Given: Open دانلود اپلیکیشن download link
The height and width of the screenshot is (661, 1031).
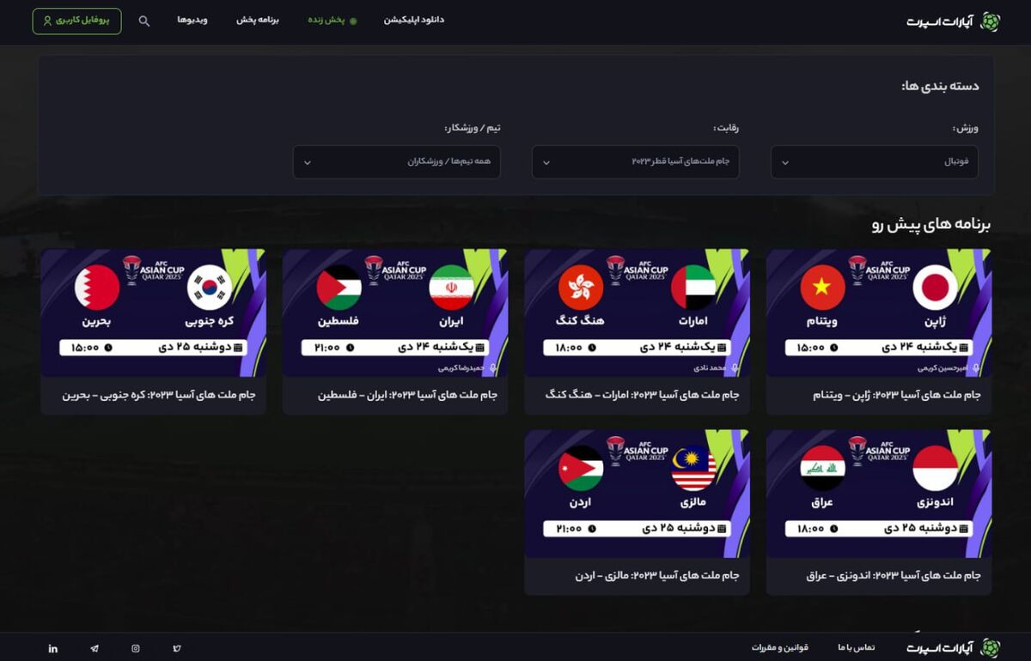Looking at the screenshot, I should point(414,20).
